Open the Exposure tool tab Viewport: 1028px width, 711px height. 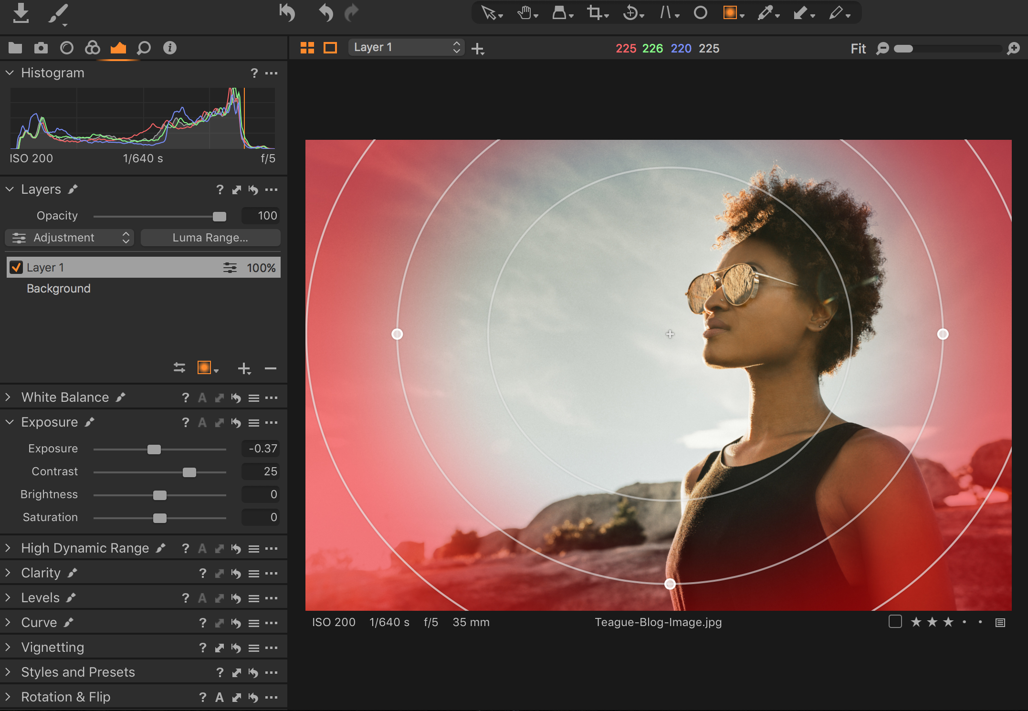118,48
